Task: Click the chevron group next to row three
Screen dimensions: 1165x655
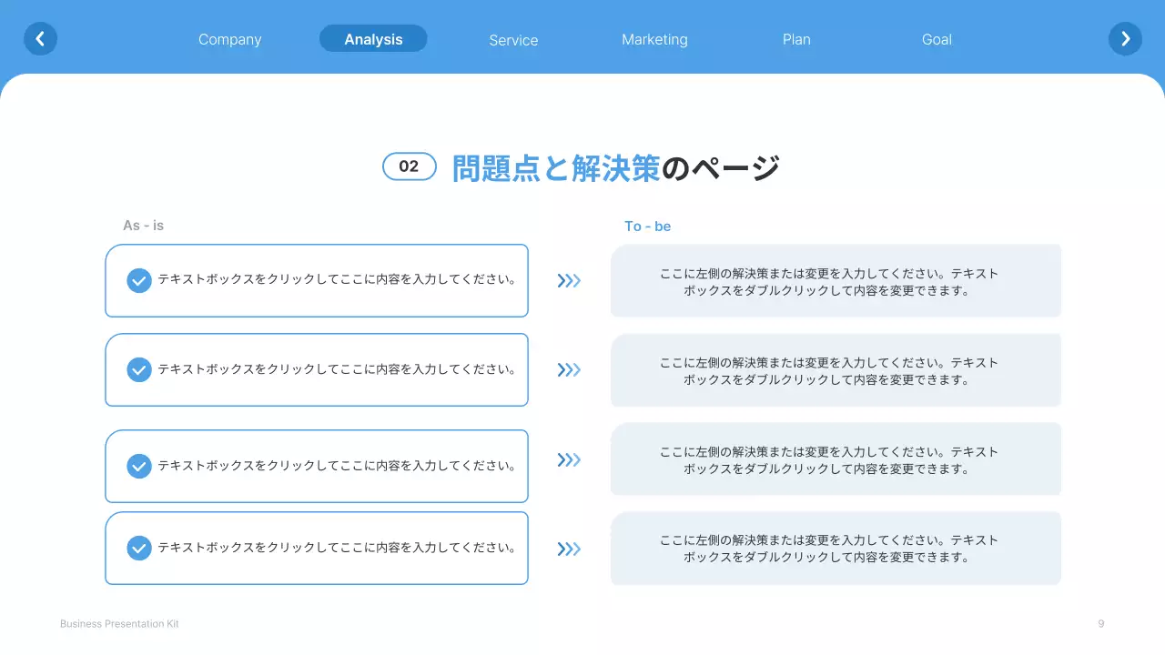Action: pyautogui.click(x=569, y=459)
